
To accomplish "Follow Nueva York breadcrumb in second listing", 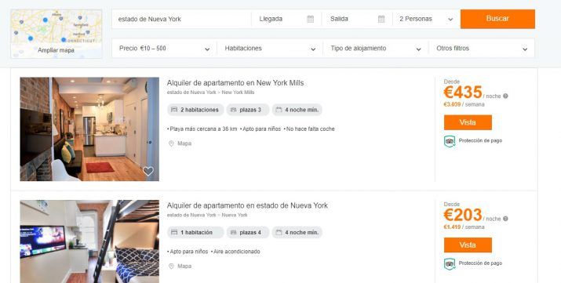I will pyautogui.click(x=235, y=215).
